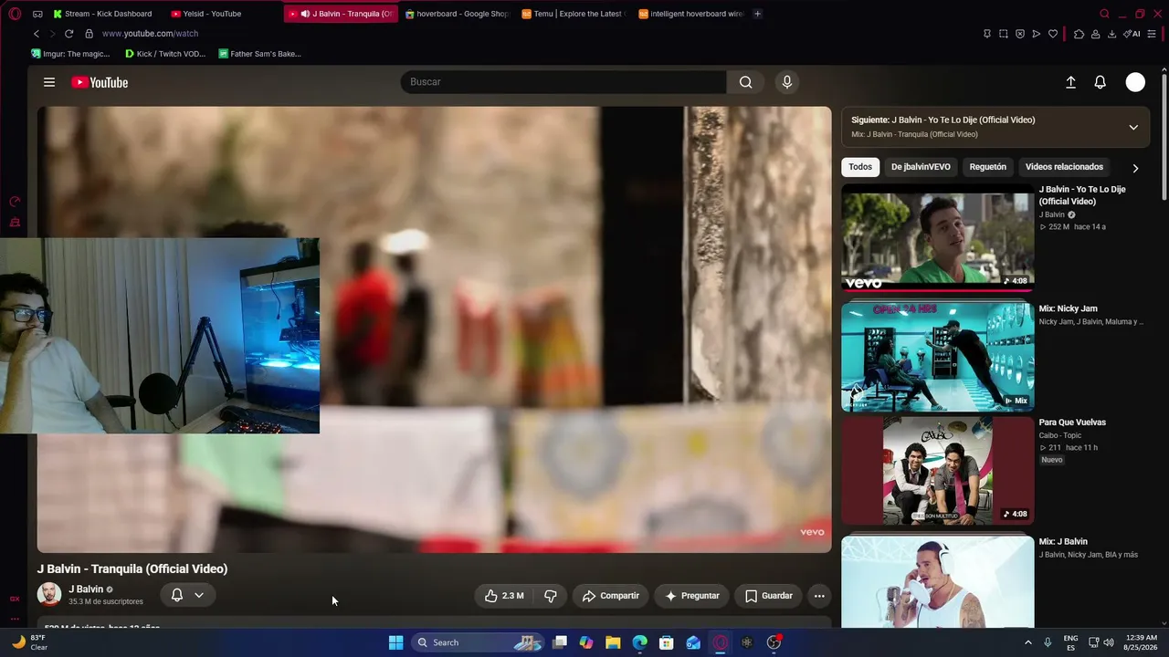The width and height of the screenshot is (1169, 657).
Task: Share the video via Compartir
Action: (611, 596)
